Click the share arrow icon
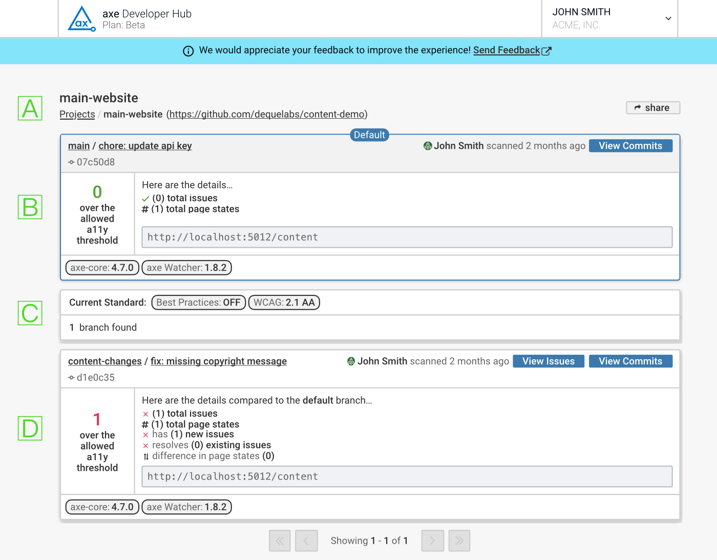Screen dimensions: 717x560 coord(638,107)
